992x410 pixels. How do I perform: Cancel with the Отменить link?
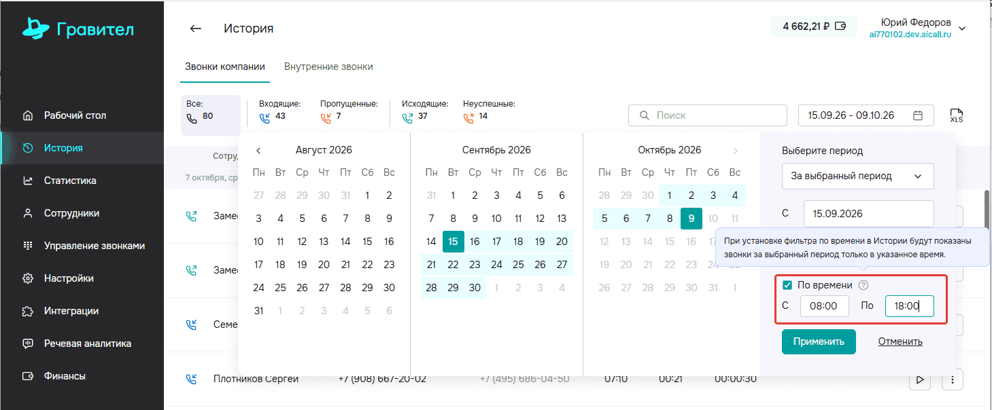tap(900, 341)
